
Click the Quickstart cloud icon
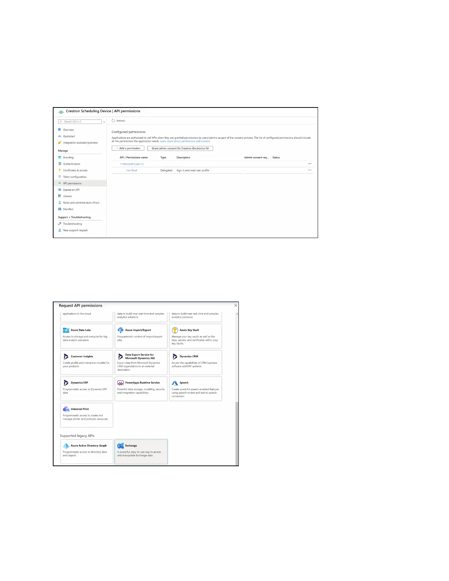(59, 136)
